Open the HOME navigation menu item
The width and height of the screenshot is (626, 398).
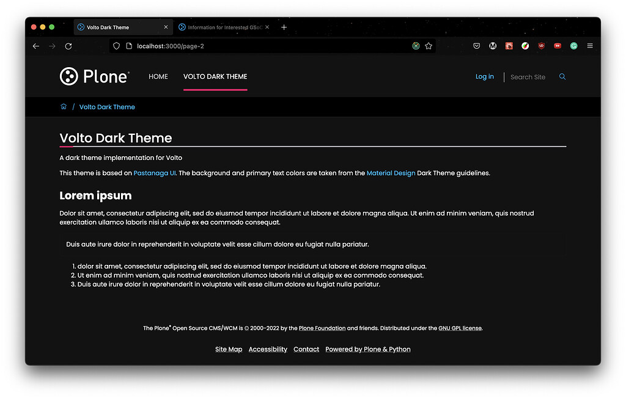pyautogui.click(x=158, y=76)
